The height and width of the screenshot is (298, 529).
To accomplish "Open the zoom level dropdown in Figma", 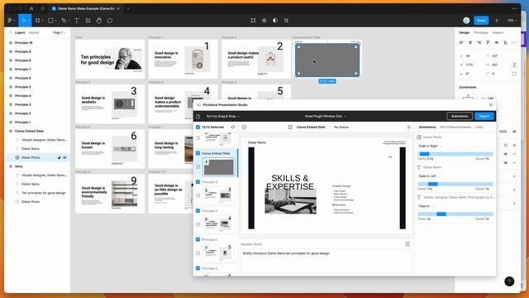I will tap(512, 21).
